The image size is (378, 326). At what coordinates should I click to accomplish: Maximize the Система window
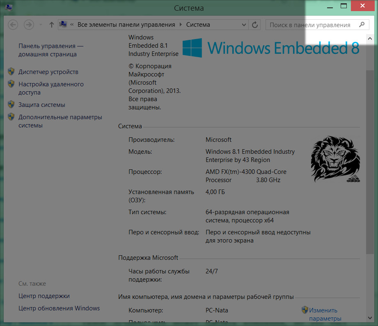(x=344, y=6)
